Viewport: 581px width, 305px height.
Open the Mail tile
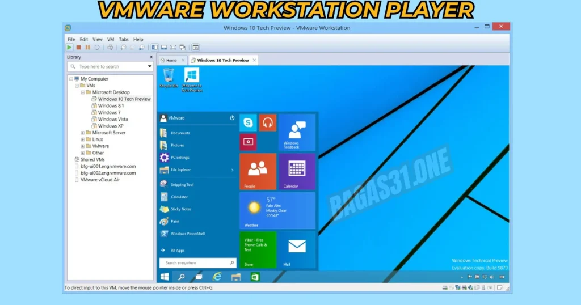click(x=297, y=249)
